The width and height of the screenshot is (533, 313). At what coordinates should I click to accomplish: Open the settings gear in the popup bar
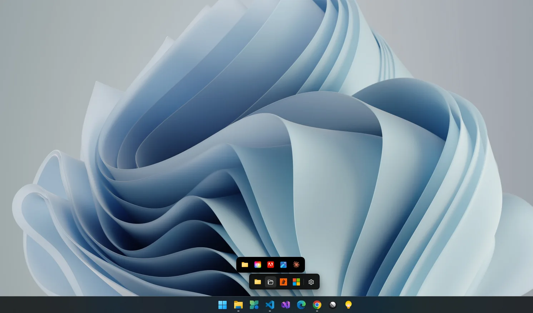pyautogui.click(x=311, y=282)
